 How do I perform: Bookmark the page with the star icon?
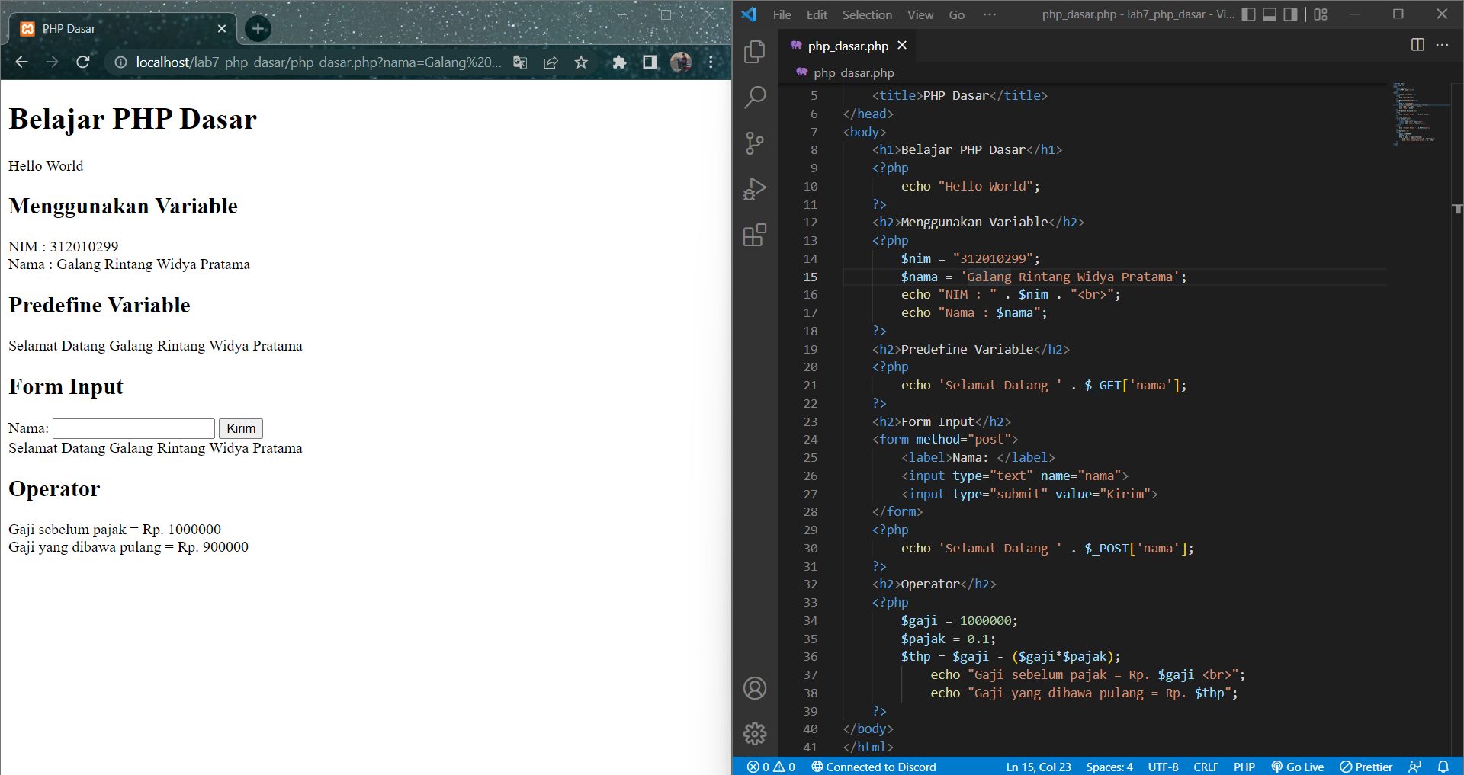(x=580, y=62)
